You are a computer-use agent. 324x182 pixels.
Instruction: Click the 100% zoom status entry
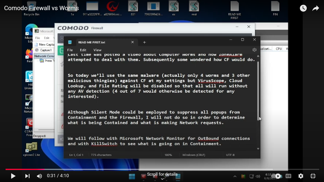[168, 155]
